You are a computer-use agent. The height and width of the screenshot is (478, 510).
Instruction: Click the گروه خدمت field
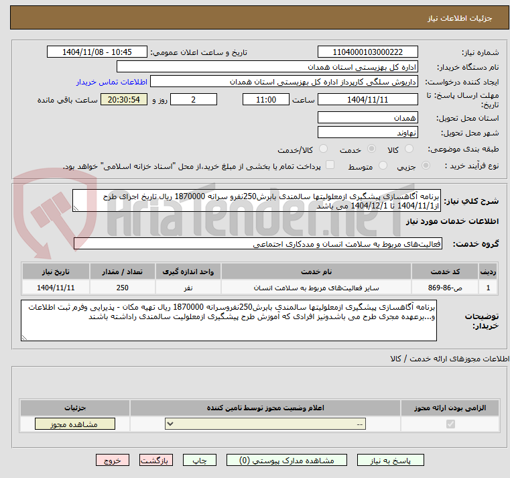pos(258,244)
